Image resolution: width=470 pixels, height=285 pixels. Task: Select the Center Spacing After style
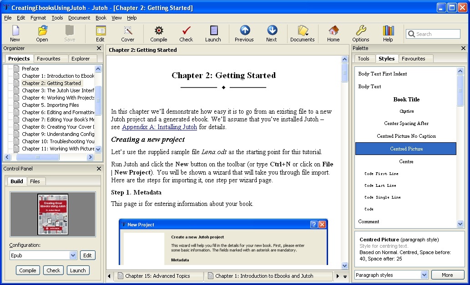pos(406,123)
